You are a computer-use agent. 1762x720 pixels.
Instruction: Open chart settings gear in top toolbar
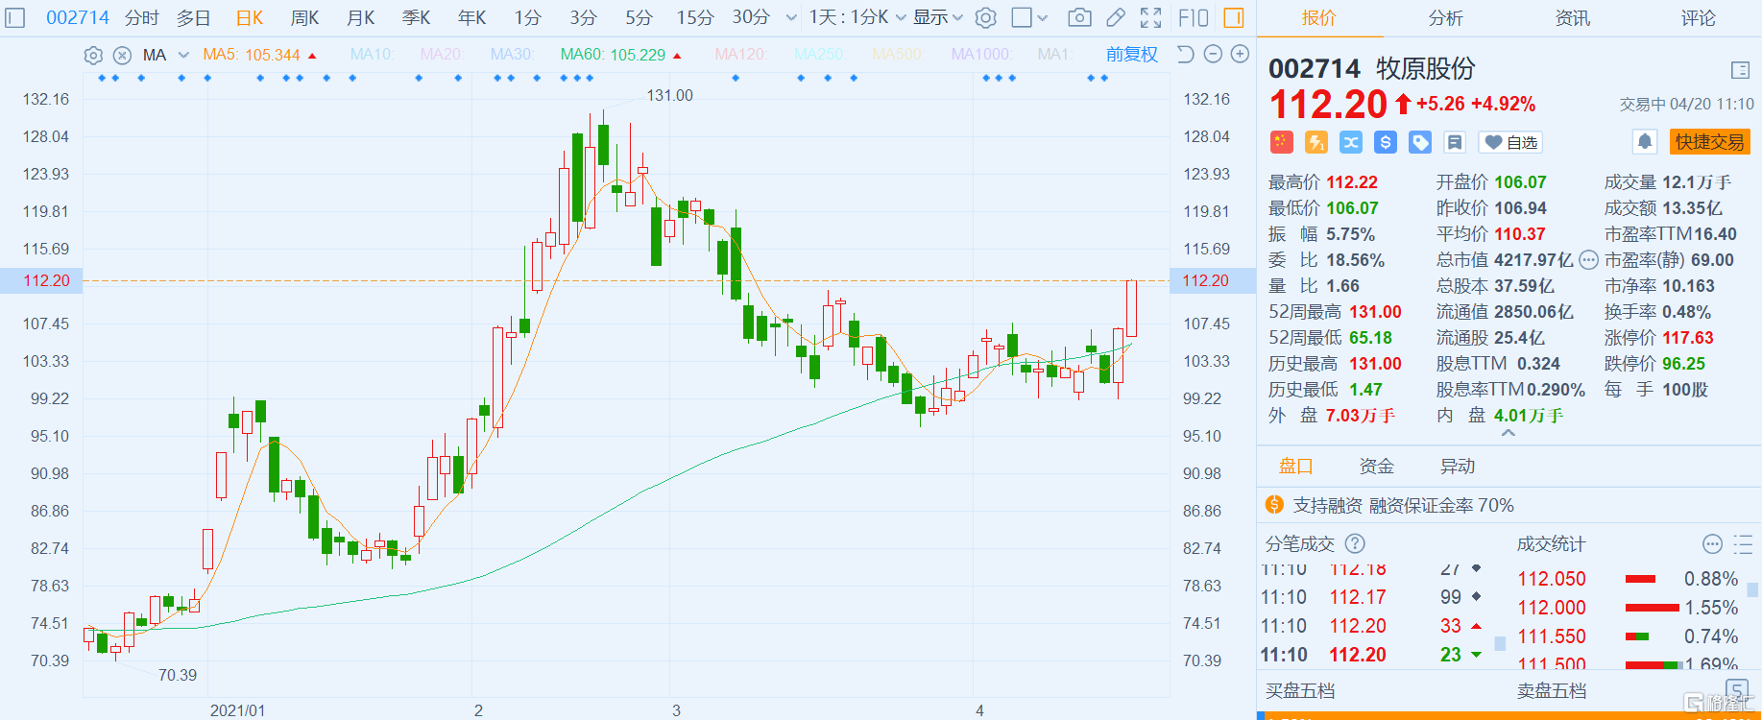(x=985, y=17)
